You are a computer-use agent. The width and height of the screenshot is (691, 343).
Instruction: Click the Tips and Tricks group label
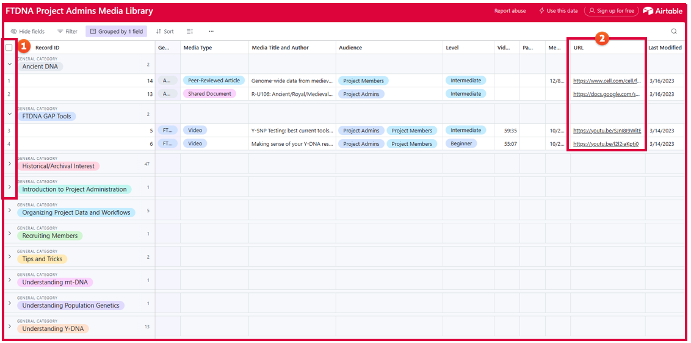tap(42, 259)
